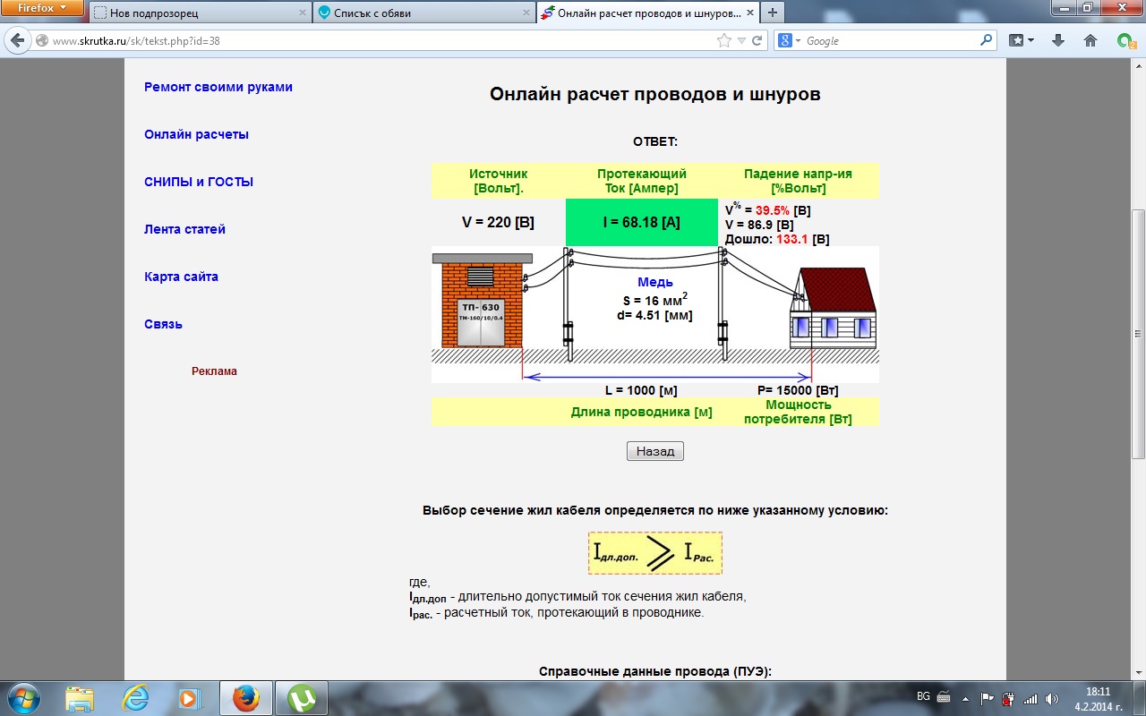The width and height of the screenshot is (1146, 716).
Task: Click the magnifier icon in Google search
Action: click(986, 41)
